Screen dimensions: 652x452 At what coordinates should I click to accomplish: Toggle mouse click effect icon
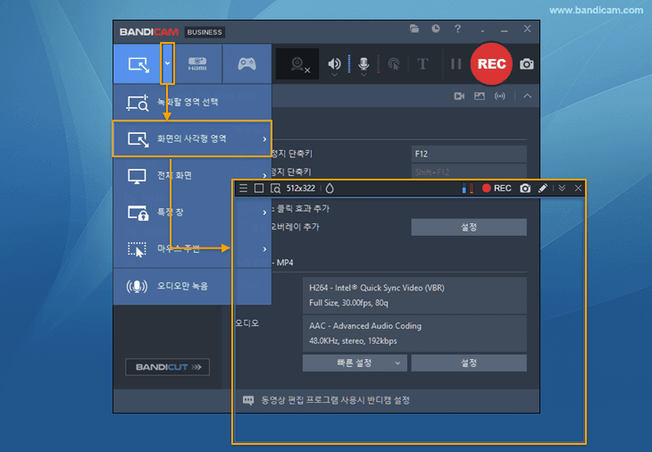coord(393,64)
